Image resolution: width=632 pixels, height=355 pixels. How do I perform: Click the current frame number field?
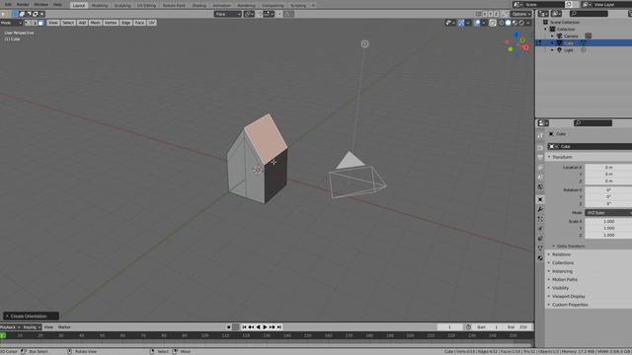click(449, 327)
